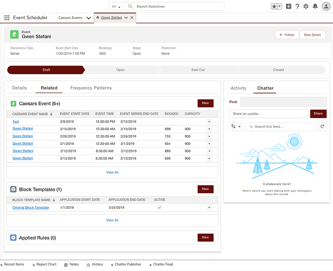Viewport: 333px width, 271px height.
Task: Click the Gwen Stefani event record icon
Action: click(14, 34)
